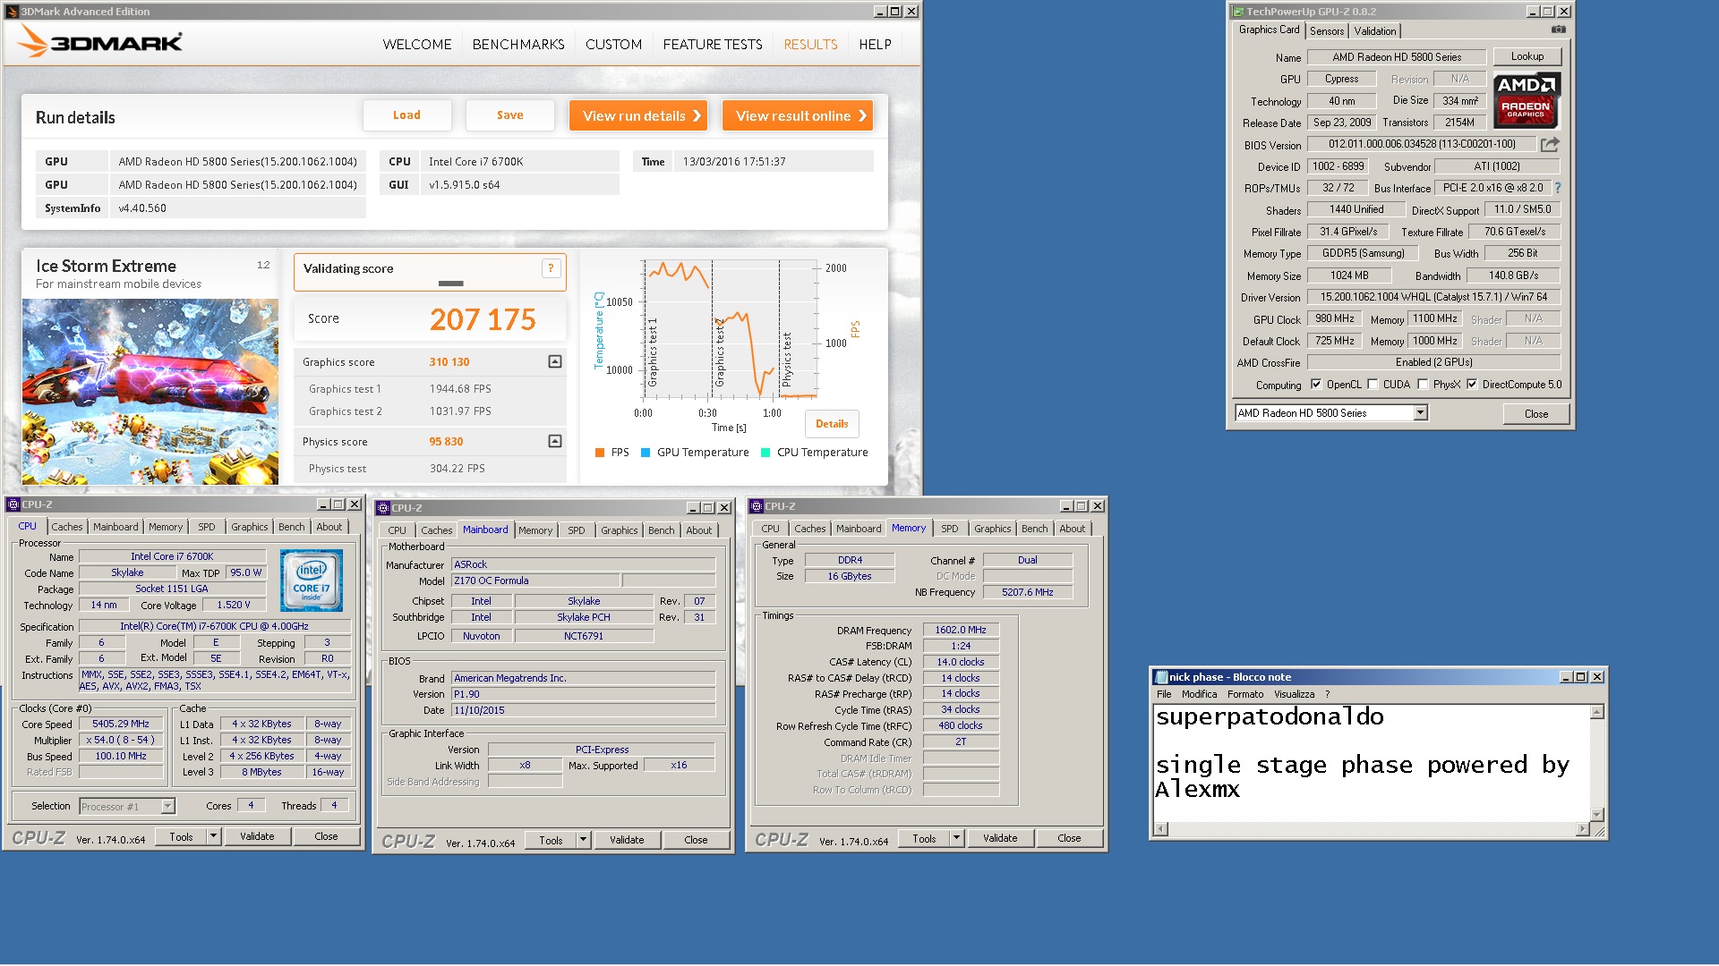
Task: Open the HELP tab in 3DMark
Action: click(875, 44)
